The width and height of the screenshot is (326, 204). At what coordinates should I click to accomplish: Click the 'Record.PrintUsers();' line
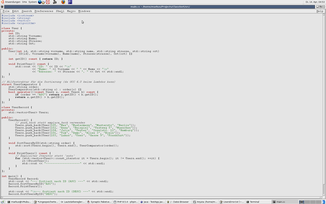25,186
